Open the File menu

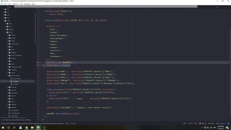2,4
